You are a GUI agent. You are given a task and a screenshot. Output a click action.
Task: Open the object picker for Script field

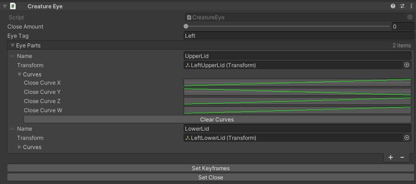(410, 17)
